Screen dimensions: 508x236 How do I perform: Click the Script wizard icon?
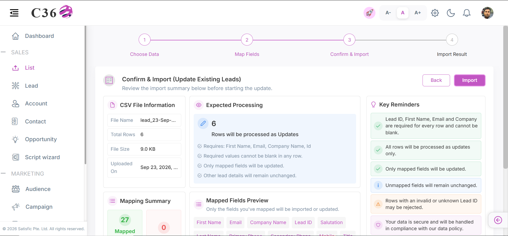click(x=16, y=157)
